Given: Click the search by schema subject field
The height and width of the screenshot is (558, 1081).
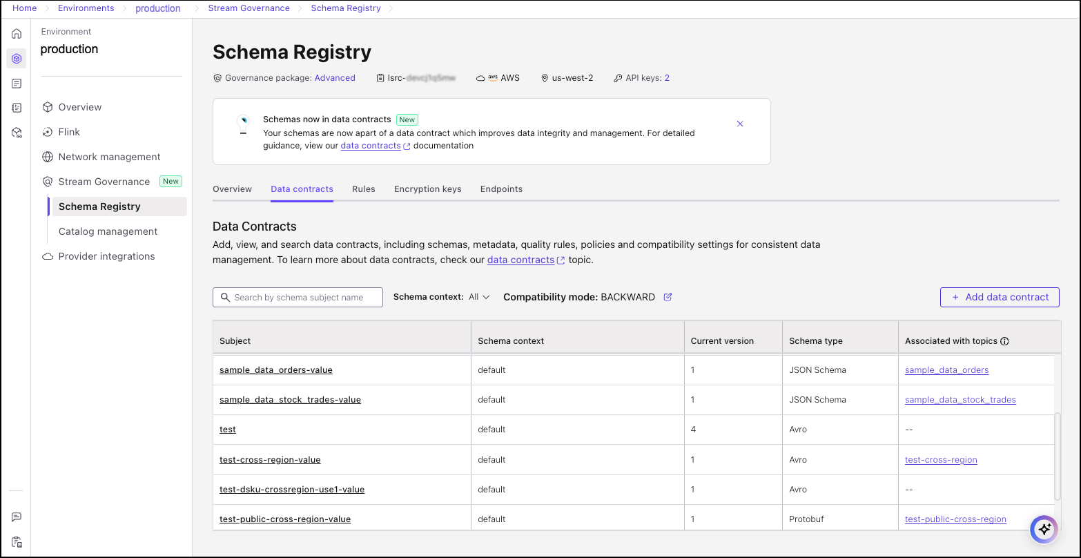Looking at the screenshot, I should point(298,297).
